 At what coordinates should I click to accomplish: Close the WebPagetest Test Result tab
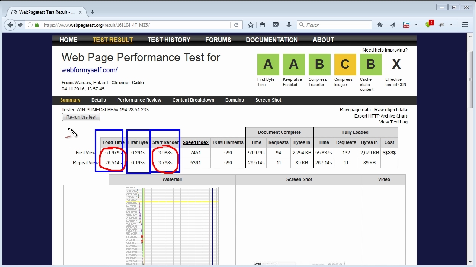coord(80,12)
